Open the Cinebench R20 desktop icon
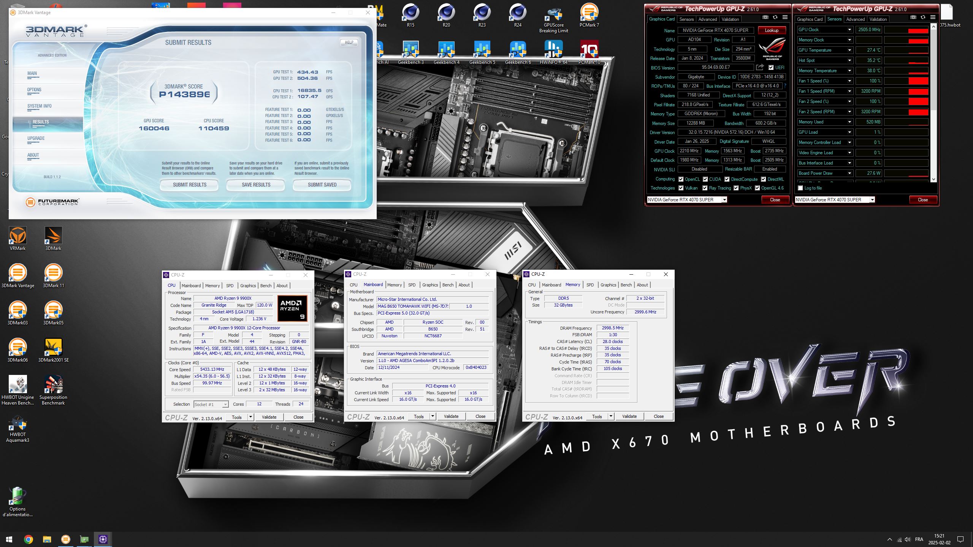 point(446,15)
